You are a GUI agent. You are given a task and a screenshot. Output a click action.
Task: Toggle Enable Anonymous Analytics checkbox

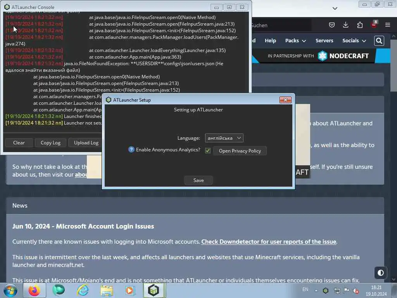click(208, 151)
